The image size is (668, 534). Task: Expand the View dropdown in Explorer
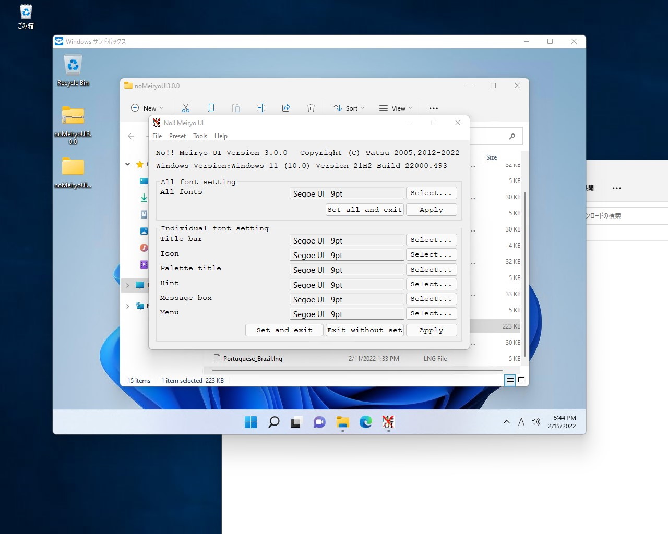pos(395,108)
